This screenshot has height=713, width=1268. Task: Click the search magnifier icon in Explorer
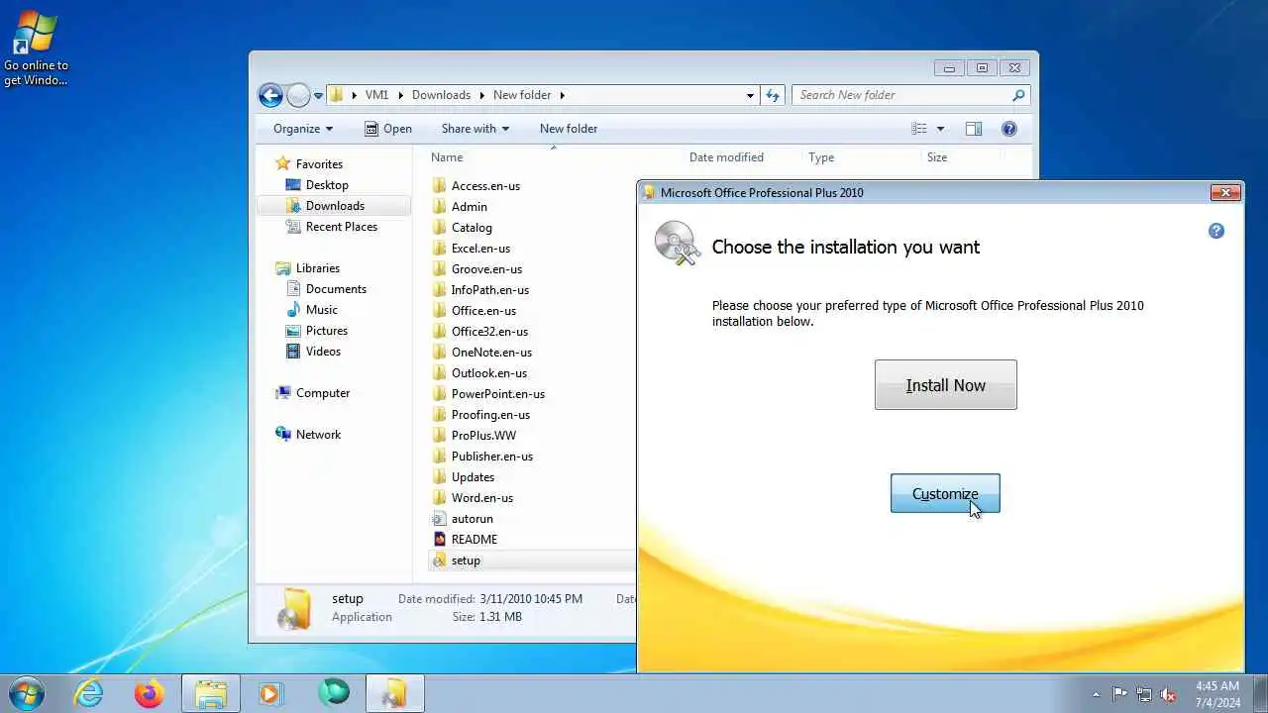(1018, 95)
